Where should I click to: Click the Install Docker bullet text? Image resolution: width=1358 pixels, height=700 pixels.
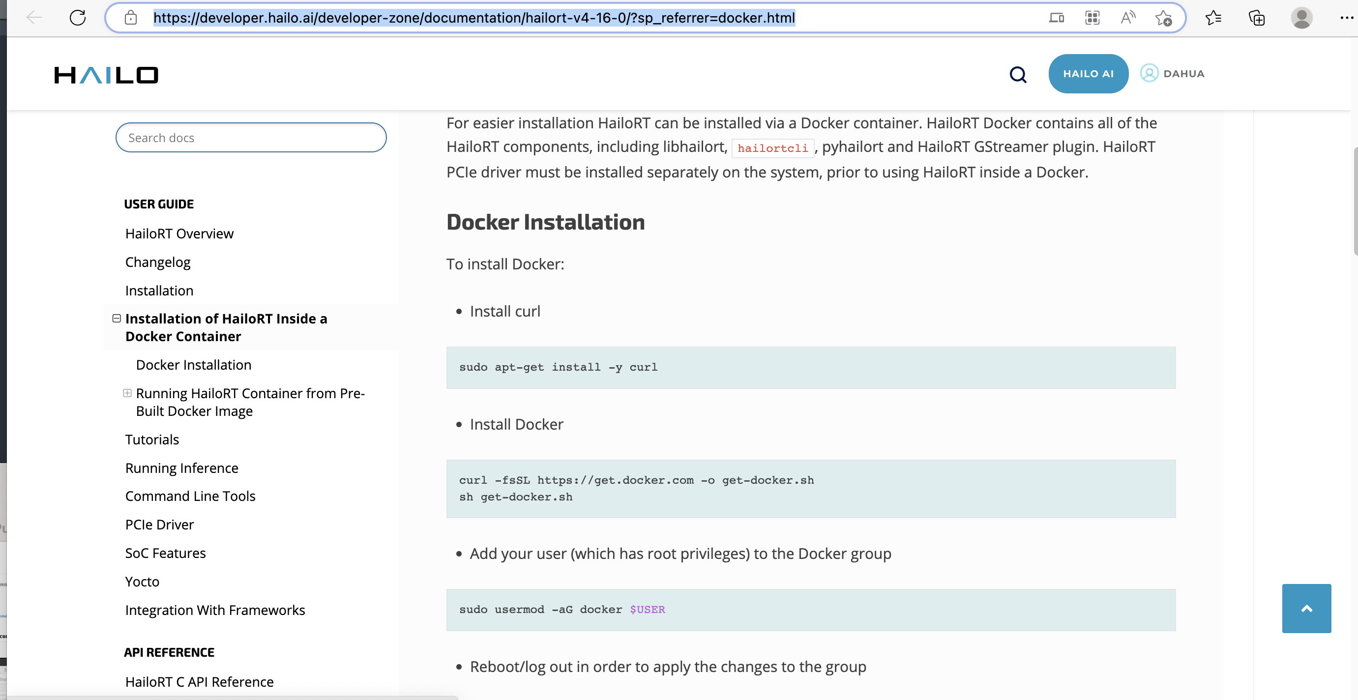516,424
